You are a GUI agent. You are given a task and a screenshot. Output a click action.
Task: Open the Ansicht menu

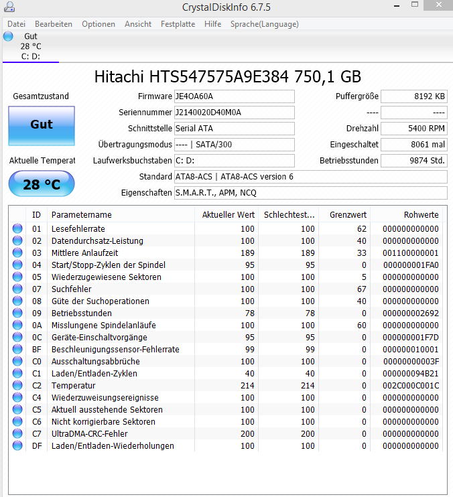point(138,24)
